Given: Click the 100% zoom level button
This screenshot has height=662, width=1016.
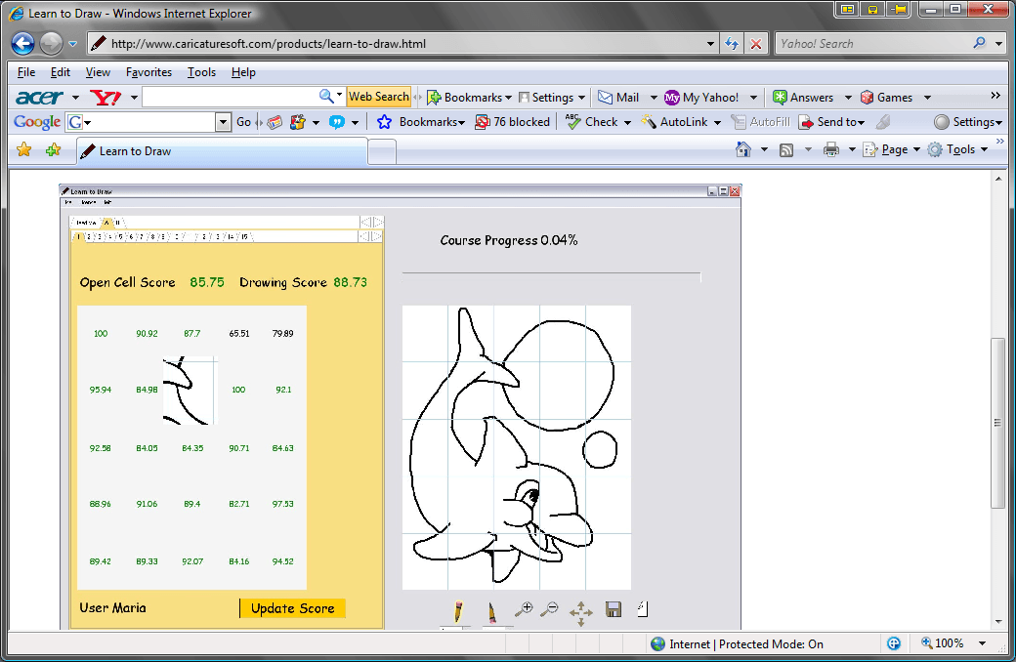Looking at the screenshot, I should [x=944, y=643].
